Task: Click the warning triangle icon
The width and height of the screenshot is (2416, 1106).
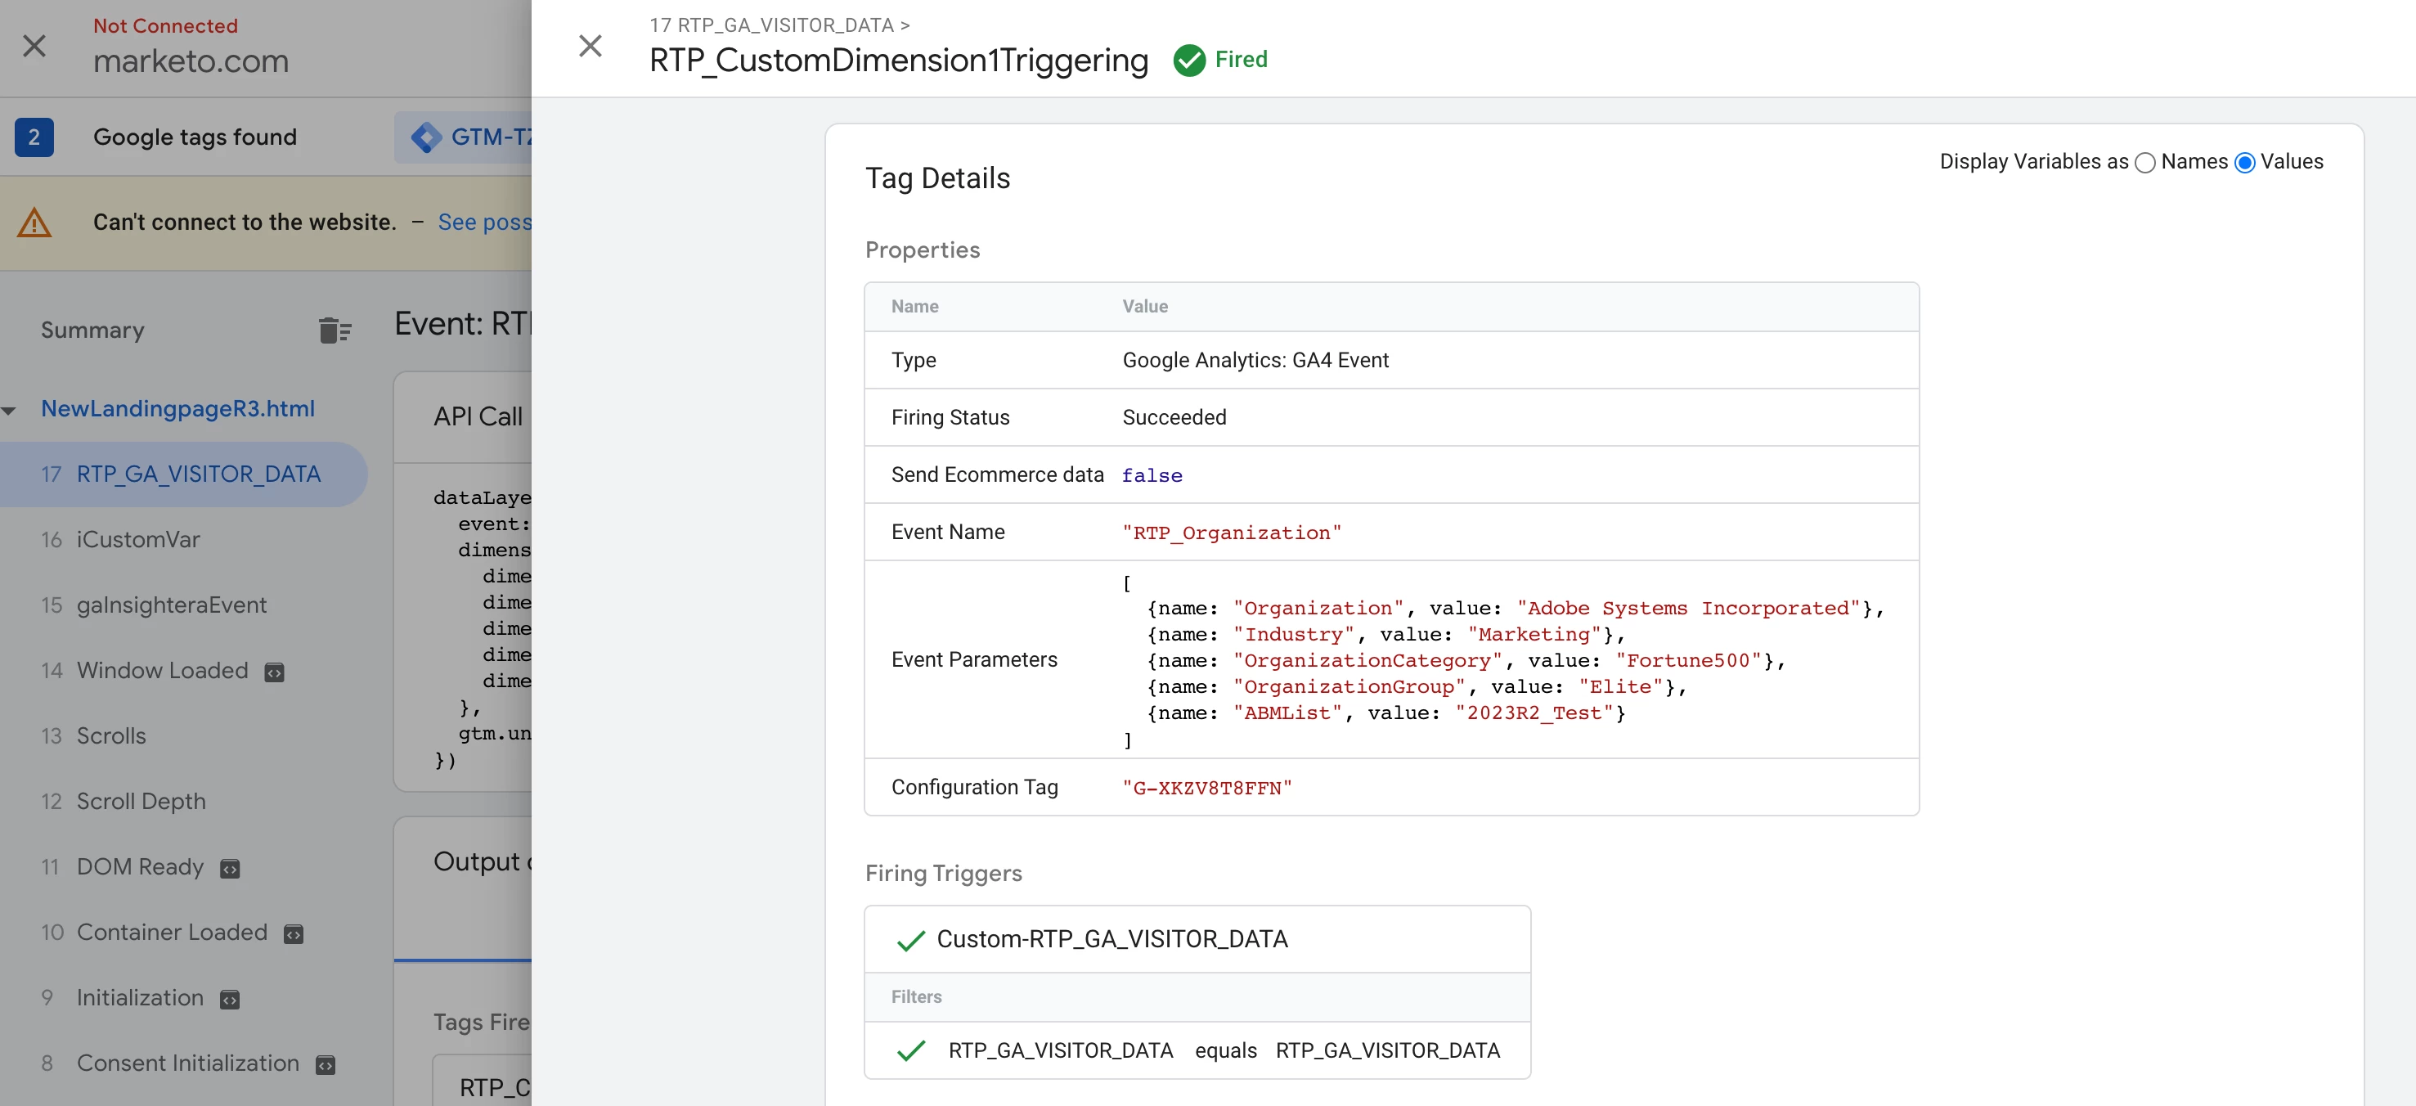Action: [34, 223]
